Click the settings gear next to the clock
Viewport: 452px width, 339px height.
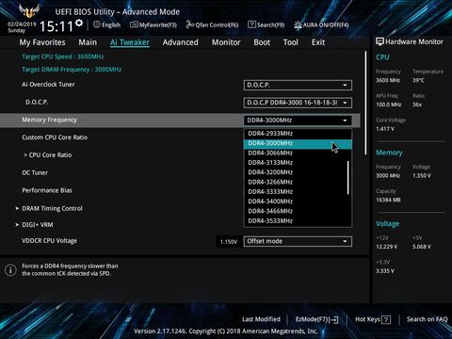[x=79, y=23]
